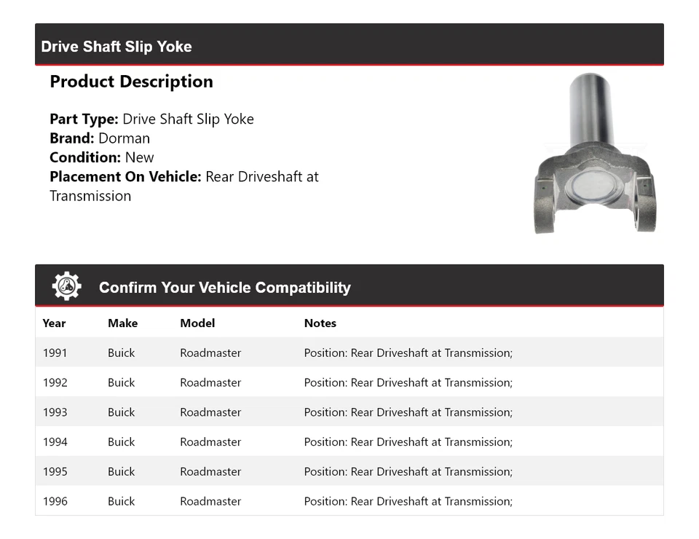
Task: Click the Notes column header
Action: coord(320,323)
